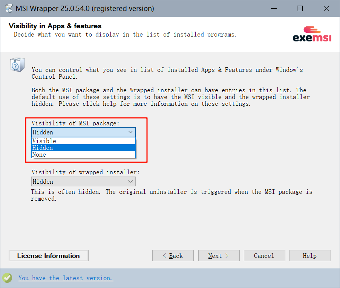Open Help for these settings
The height and width of the screenshot is (288, 340).
(310, 256)
